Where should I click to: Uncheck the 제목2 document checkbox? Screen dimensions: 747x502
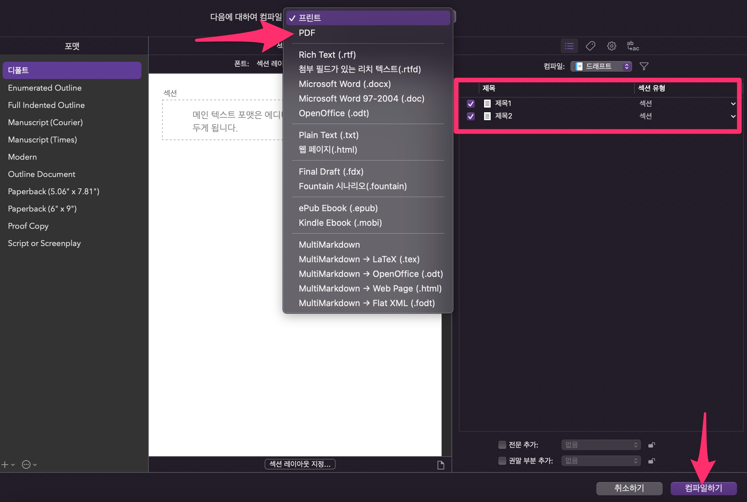[x=470, y=116]
